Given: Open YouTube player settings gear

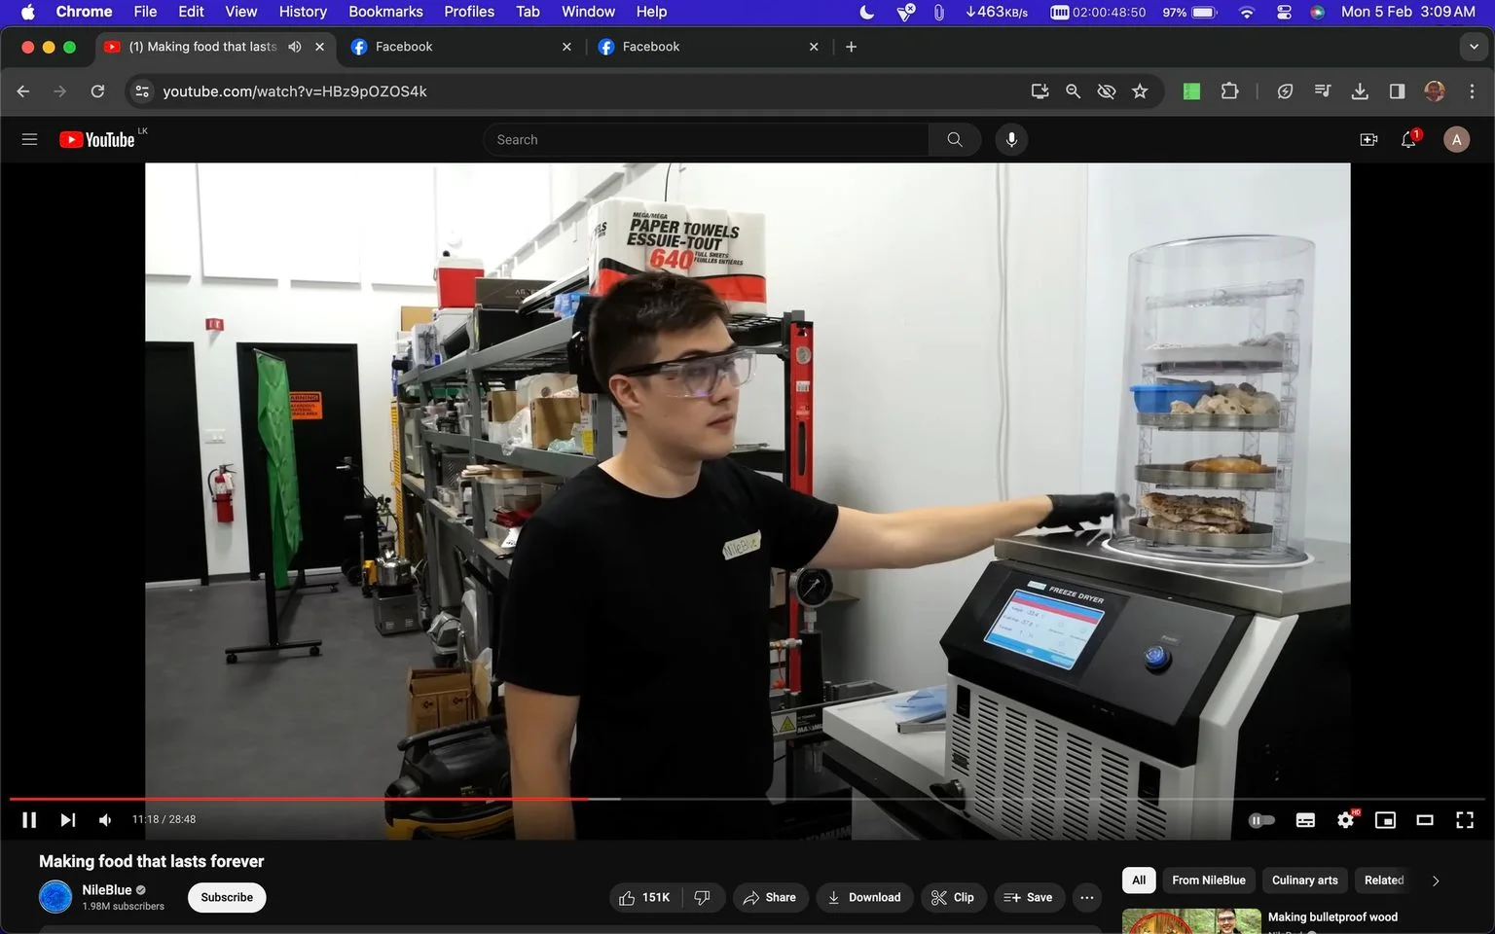Looking at the screenshot, I should coord(1346,820).
